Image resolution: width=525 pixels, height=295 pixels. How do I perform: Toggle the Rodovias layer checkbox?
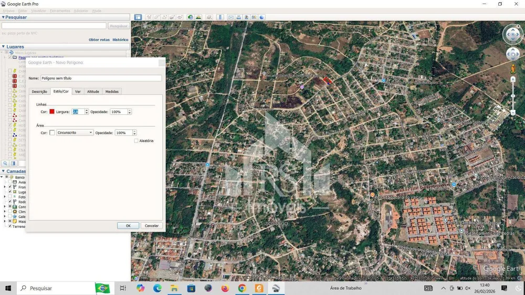click(10, 202)
